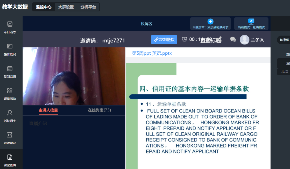This screenshot has width=290, height=169.
Task: Open 今日动态 in the sidebar
Action: click(10, 28)
